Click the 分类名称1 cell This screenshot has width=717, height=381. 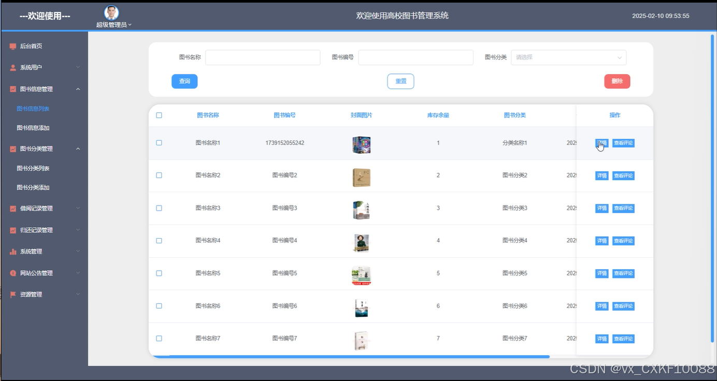(514, 143)
